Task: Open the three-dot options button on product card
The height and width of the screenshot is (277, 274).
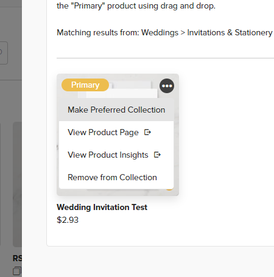Action: tap(167, 86)
